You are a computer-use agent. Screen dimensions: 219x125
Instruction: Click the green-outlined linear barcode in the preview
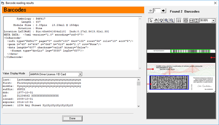click(x=190, y=51)
